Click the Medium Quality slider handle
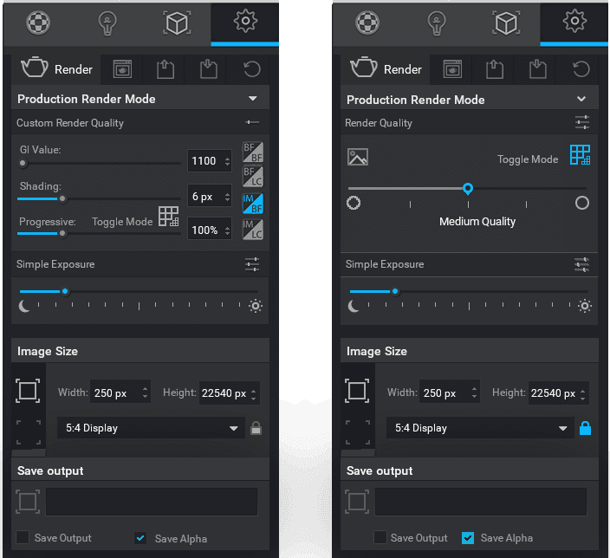Viewport: 610px width, 558px height. tap(468, 189)
